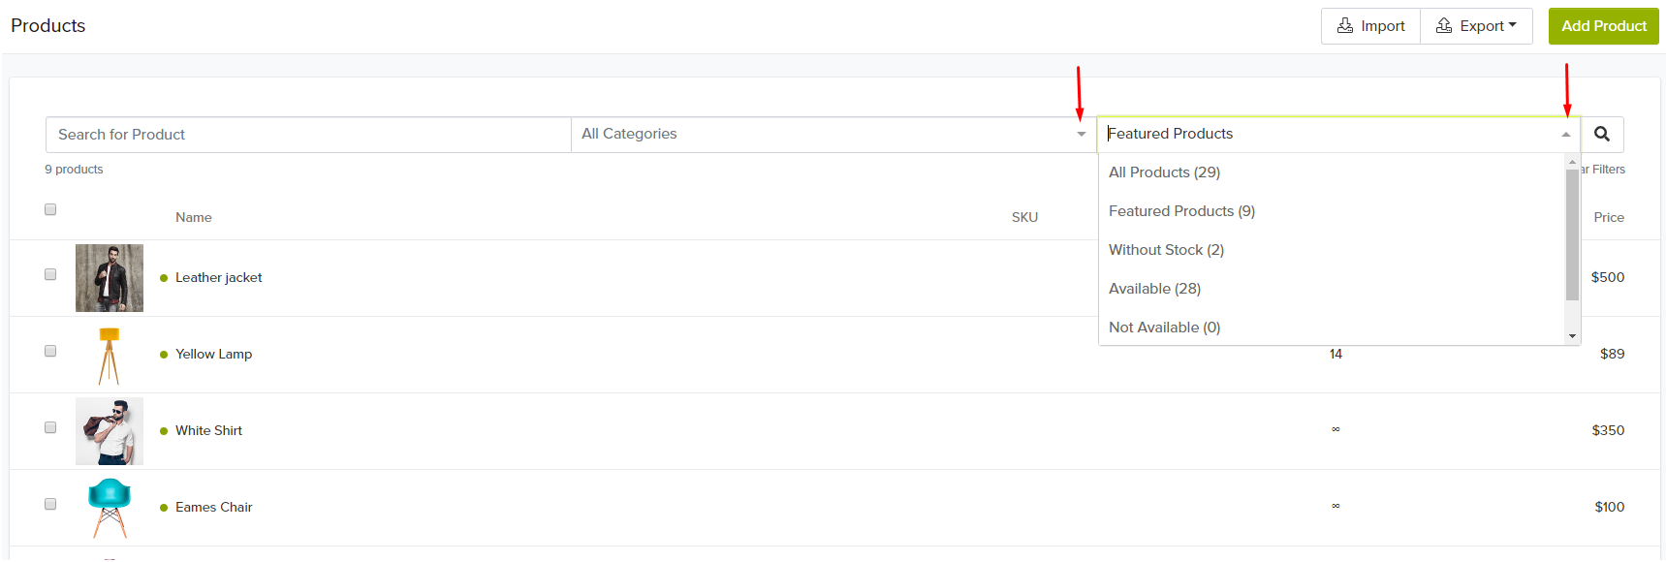Click the Search for Product field

[308, 135]
